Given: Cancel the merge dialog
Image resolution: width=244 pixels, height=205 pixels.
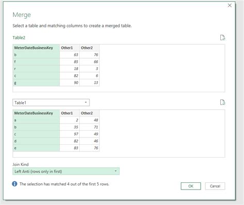Looking at the screenshot, I should [x=215, y=186].
